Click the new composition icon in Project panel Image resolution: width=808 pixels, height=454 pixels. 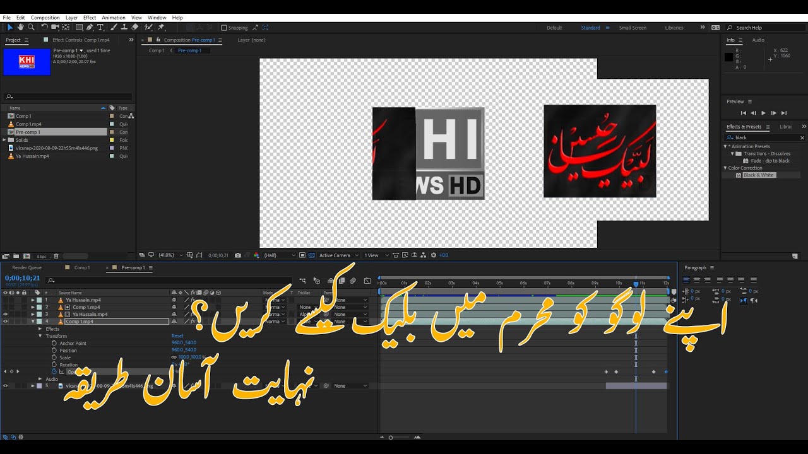point(26,256)
